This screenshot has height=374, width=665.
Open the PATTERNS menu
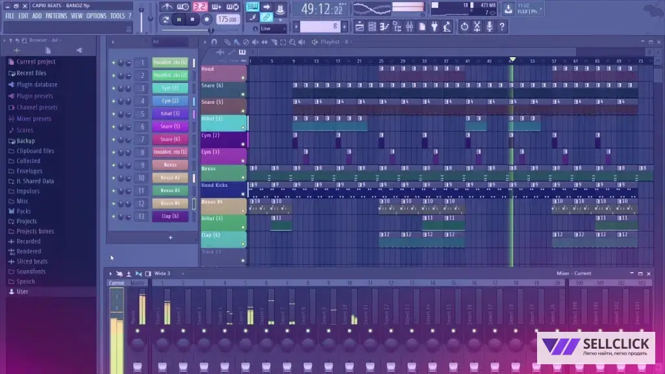56,16
